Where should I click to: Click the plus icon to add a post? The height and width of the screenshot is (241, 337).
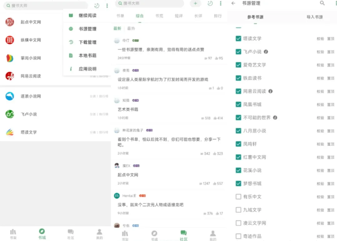click(195, 3)
